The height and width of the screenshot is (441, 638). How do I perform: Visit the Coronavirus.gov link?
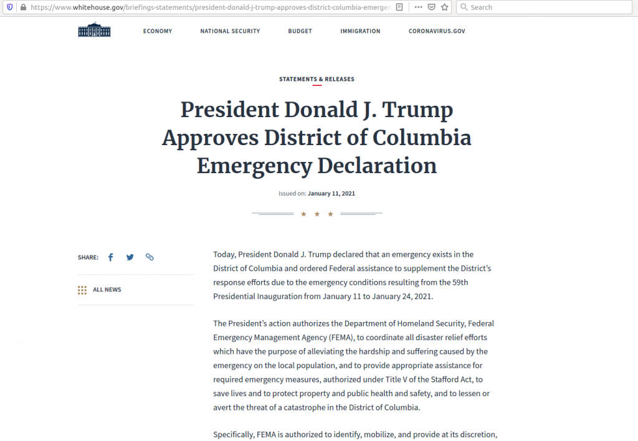point(437,31)
